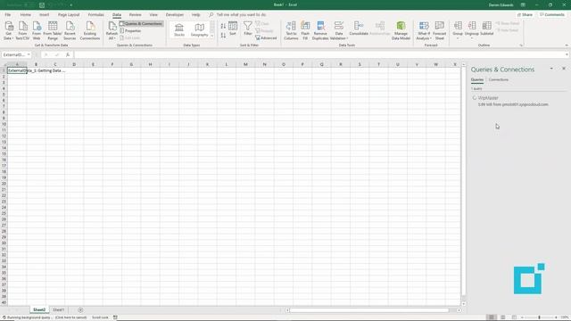
Task: Switch to the Insert tab
Action: coord(44,14)
